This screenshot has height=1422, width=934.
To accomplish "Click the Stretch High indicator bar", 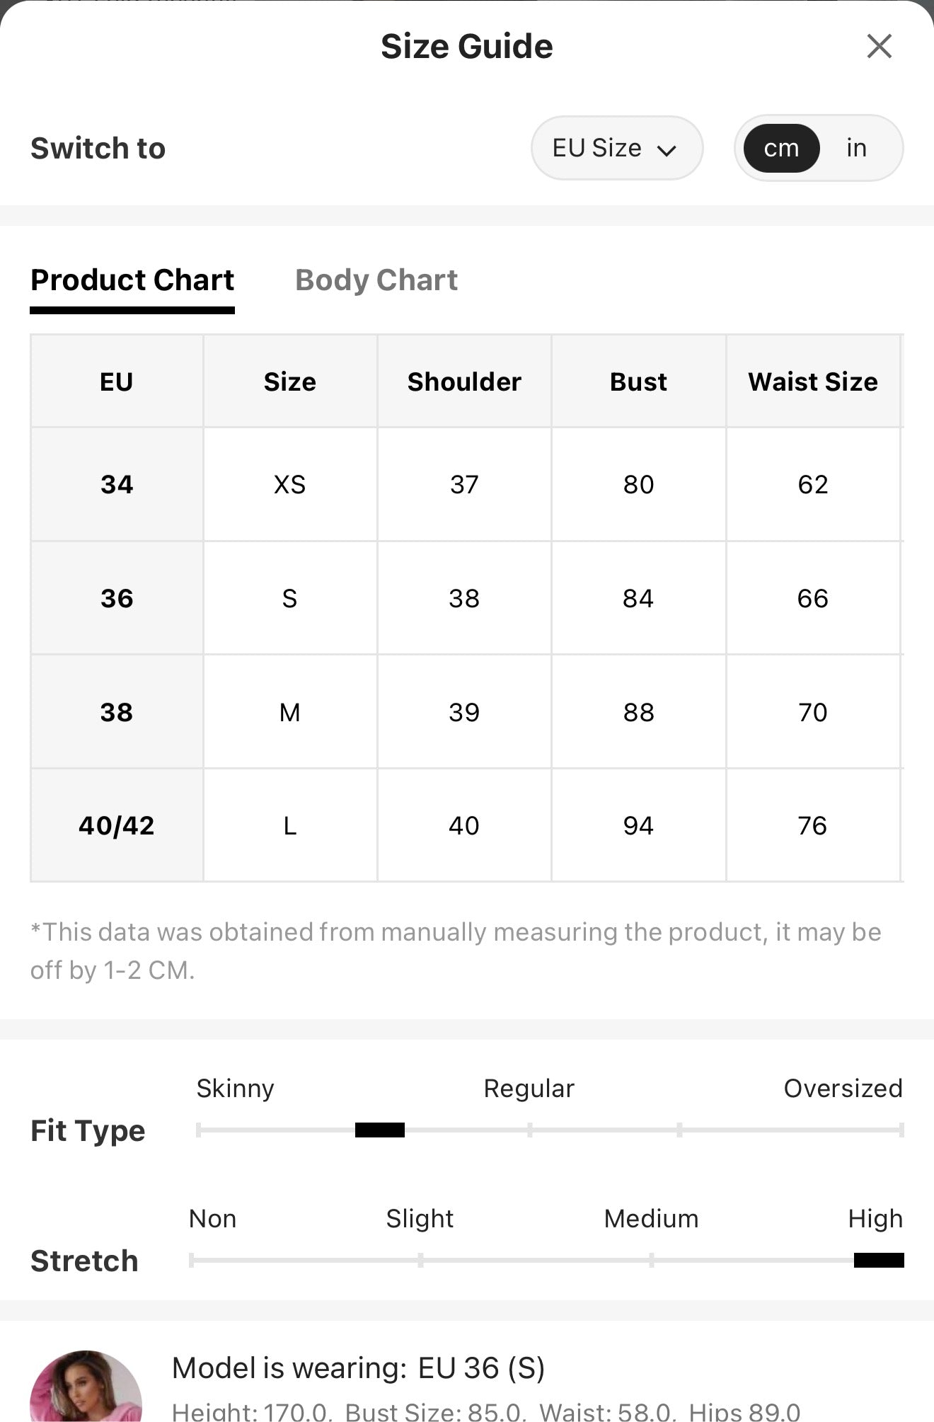I will 879,1260.
